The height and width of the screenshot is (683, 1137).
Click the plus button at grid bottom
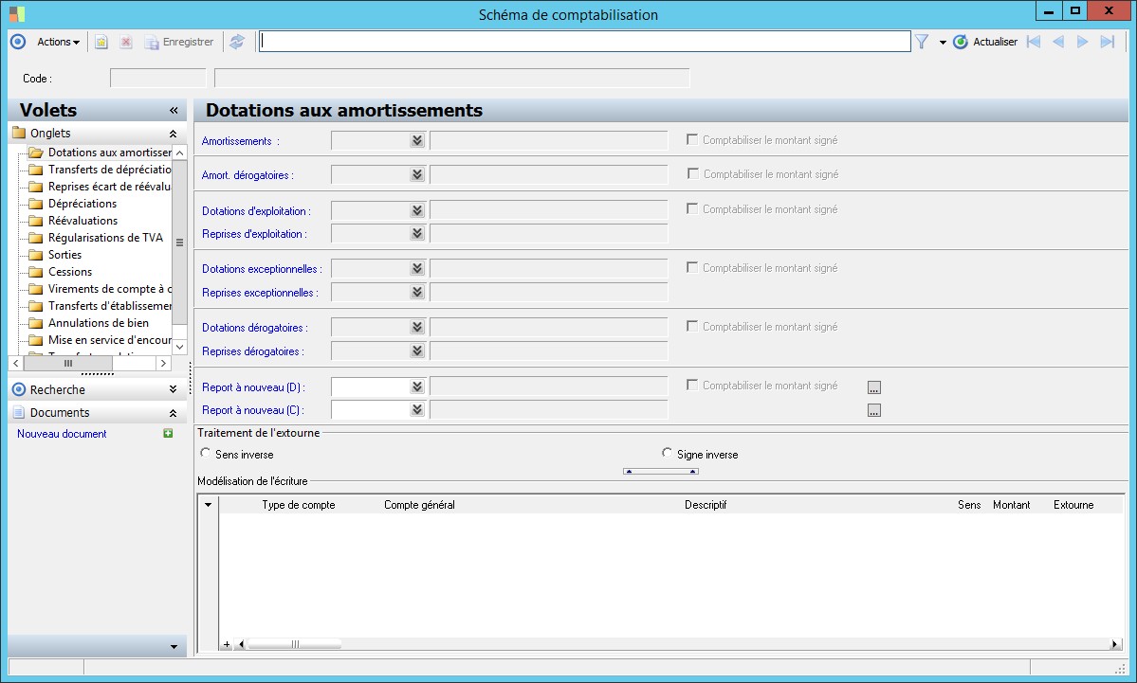pyautogui.click(x=227, y=644)
